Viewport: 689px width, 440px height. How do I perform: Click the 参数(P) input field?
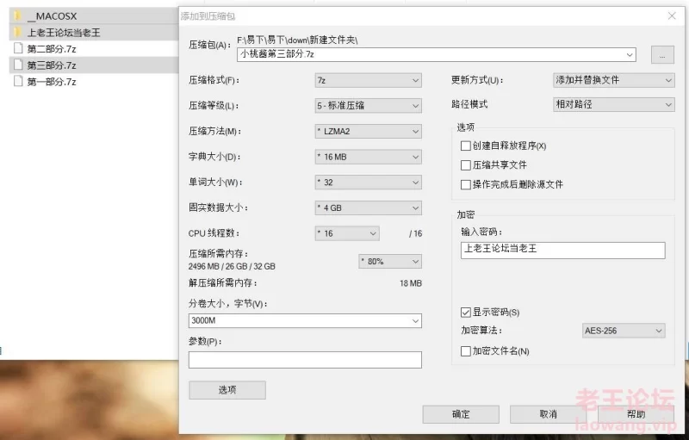pos(305,360)
